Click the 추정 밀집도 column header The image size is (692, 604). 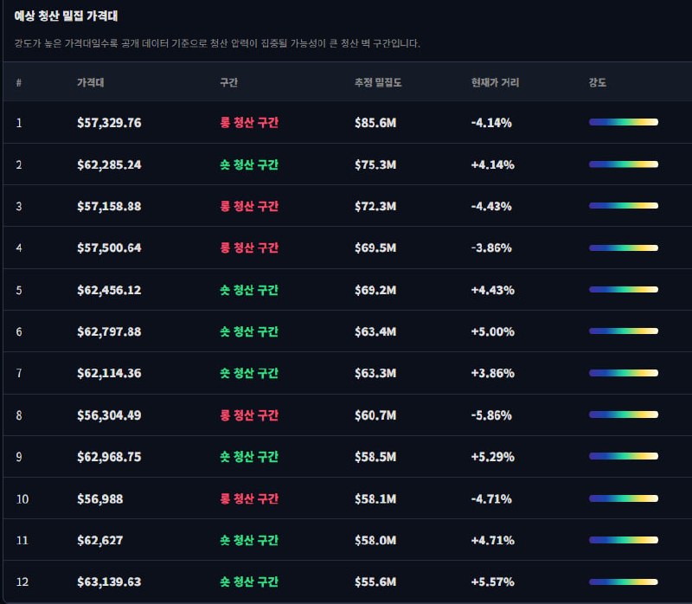point(378,82)
